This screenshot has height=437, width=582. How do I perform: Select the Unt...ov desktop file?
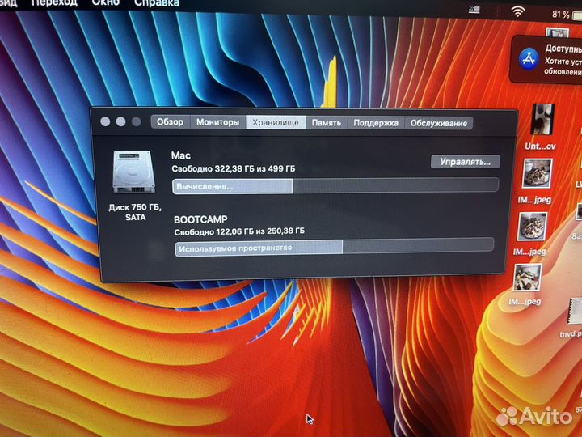tap(542, 119)
